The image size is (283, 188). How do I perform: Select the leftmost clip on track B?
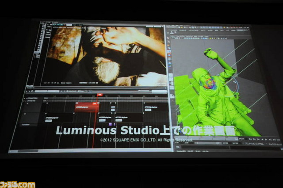click(x=60, y=119)
